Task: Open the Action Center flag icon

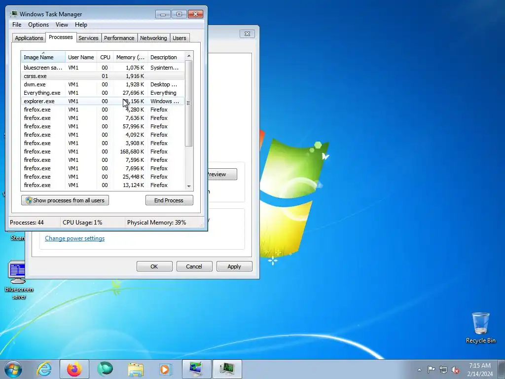Action: 431,370
